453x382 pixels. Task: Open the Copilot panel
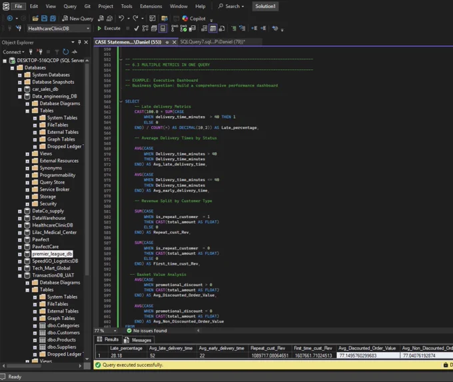tap(194, 19)
